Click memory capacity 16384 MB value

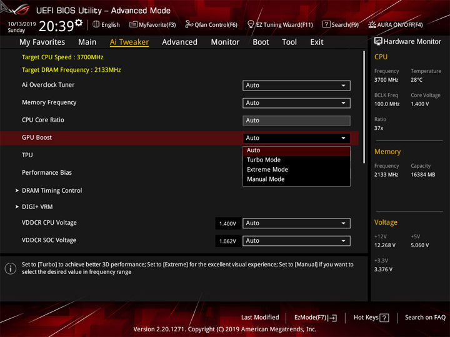pos(422,175)
